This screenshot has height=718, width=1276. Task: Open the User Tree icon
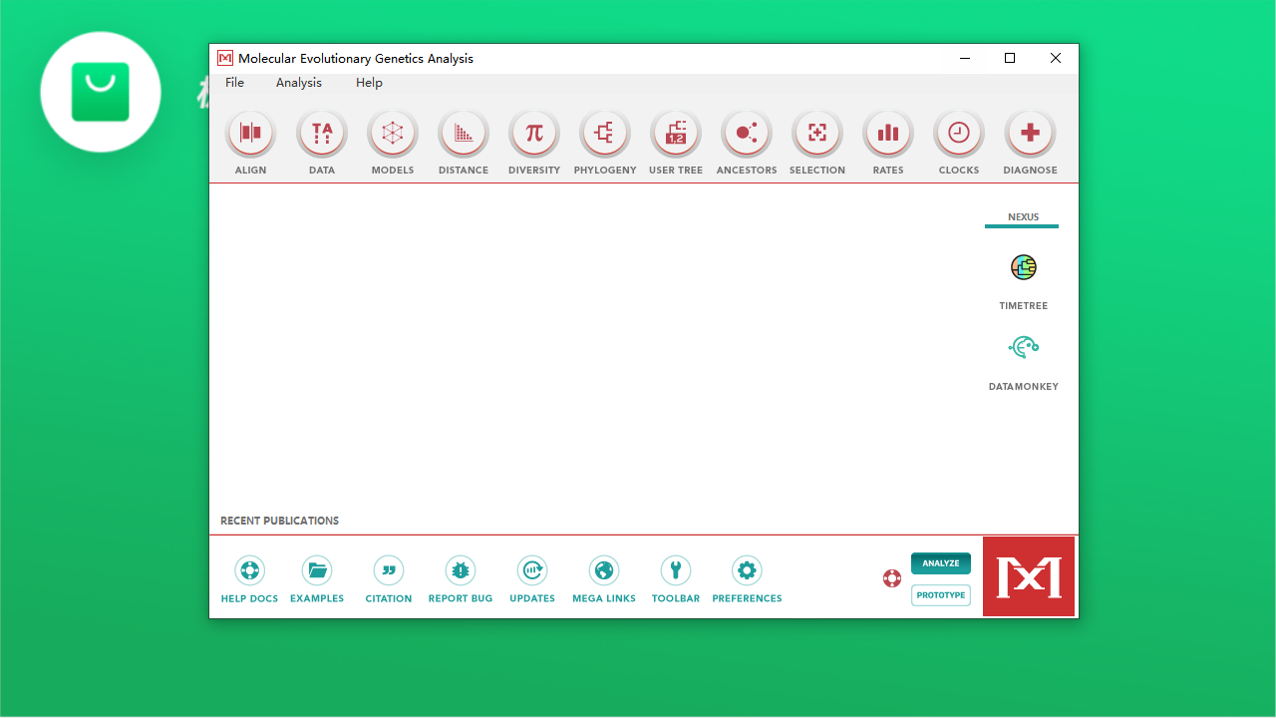(x=676, y=134)
